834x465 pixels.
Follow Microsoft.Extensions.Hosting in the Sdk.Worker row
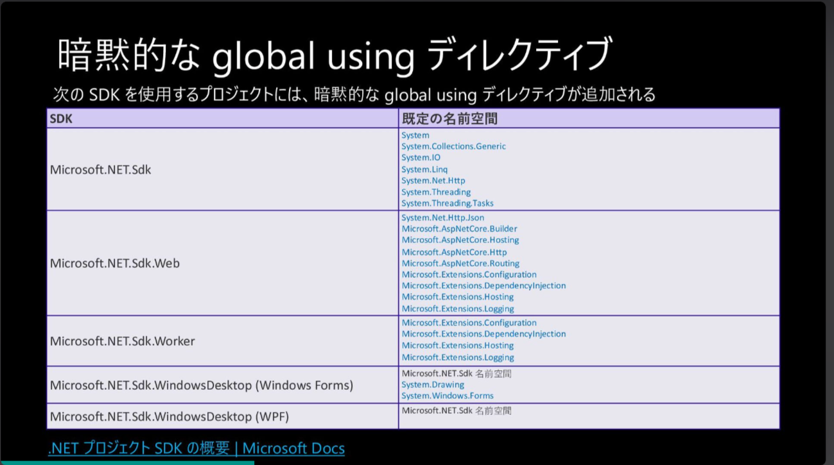point(458,346)
